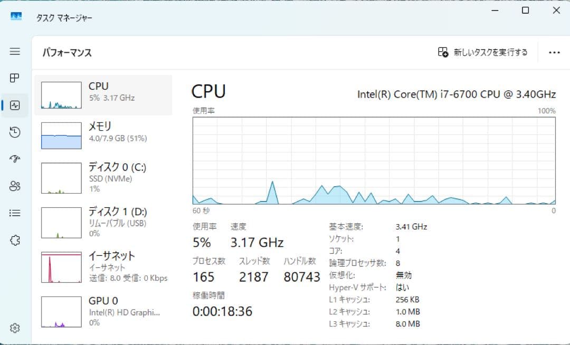Open the more options menu (...)
This screenshot has width=570, height=345.
554,52
